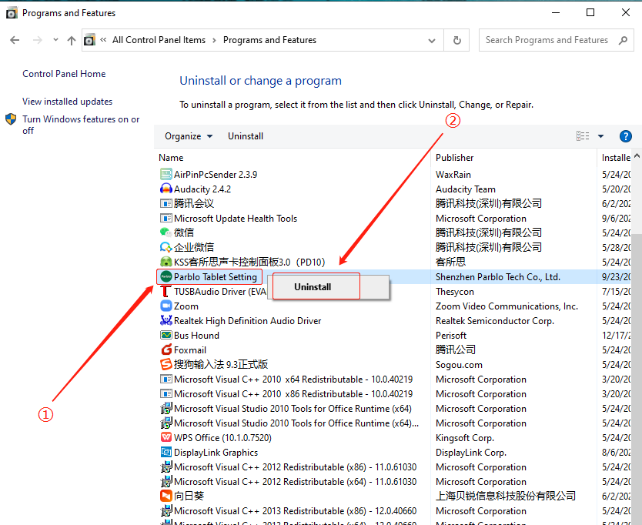Image resolution: width=642 pixels, height=525 pixels.
Task: Go up one level with up arrow
Action: pyautogui.click(x=72, y=40)
